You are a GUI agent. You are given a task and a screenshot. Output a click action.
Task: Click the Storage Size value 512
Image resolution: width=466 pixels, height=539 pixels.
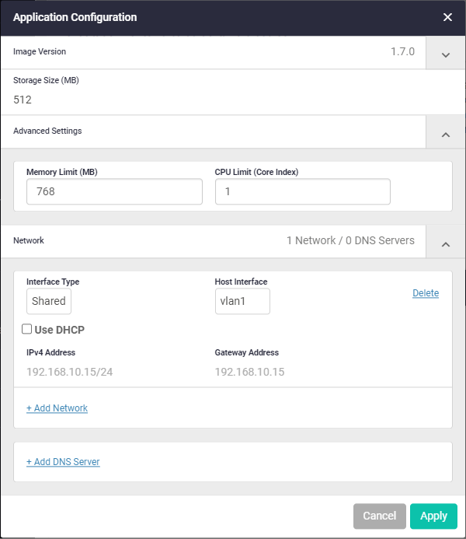(x=23, y=100)
